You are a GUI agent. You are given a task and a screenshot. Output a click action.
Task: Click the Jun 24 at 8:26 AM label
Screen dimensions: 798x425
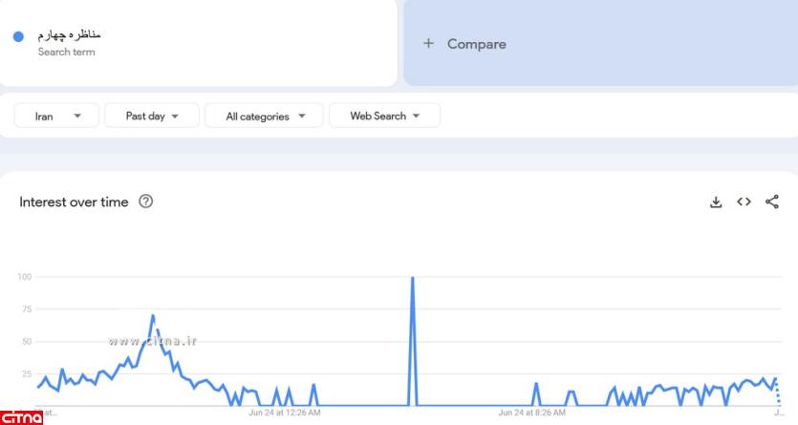click(531, 413)
